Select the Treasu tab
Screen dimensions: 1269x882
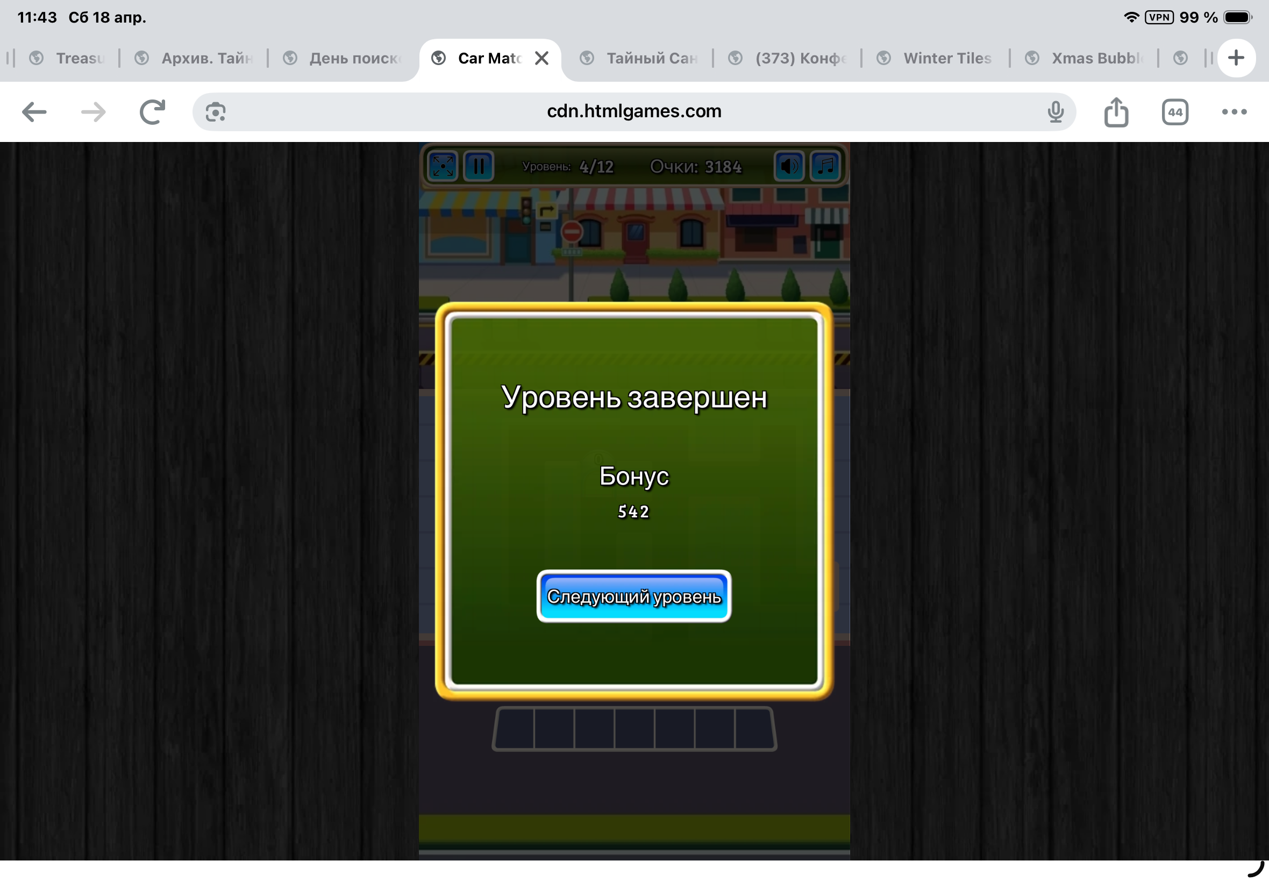[x=80, y=58]
